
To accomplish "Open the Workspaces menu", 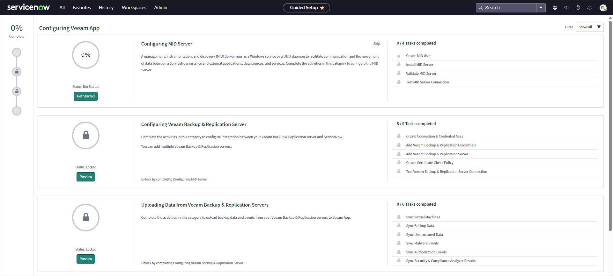I will (x=134, y=8).
